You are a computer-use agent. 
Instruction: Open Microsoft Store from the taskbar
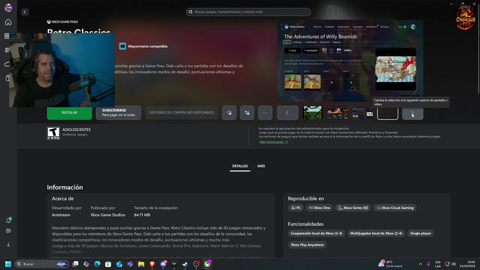tap(108, 264)
